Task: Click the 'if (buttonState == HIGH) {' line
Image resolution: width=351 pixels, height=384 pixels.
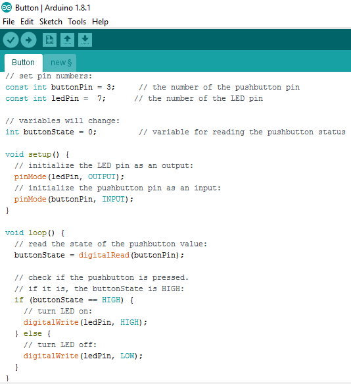Action: point(74,300)
